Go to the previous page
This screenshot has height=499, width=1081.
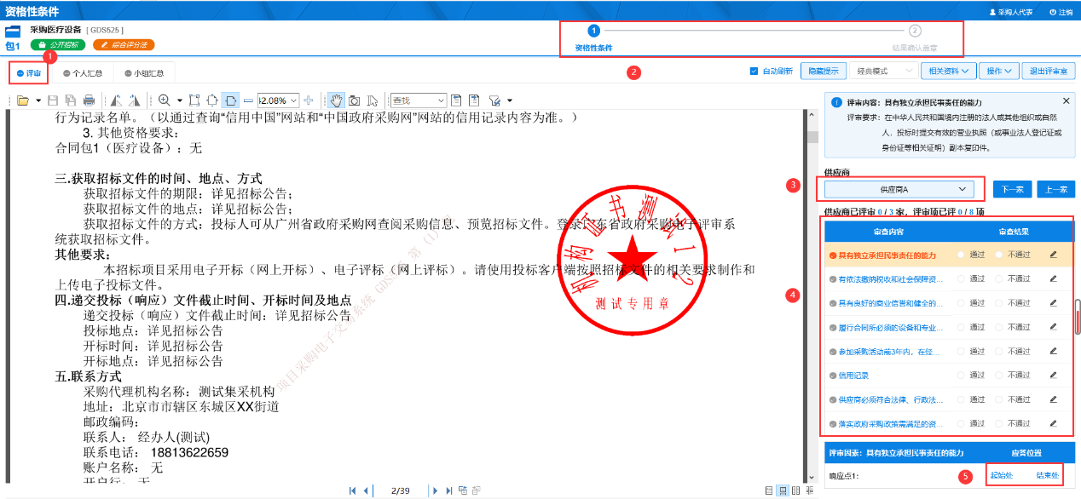click(x=366, y=490)
